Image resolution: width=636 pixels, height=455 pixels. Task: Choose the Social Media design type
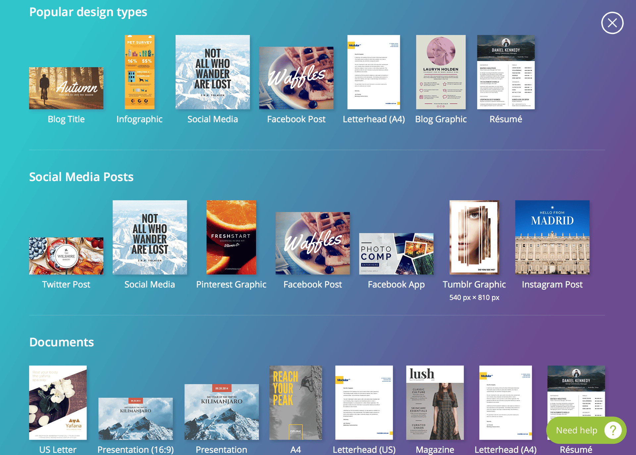pos(212,72)
